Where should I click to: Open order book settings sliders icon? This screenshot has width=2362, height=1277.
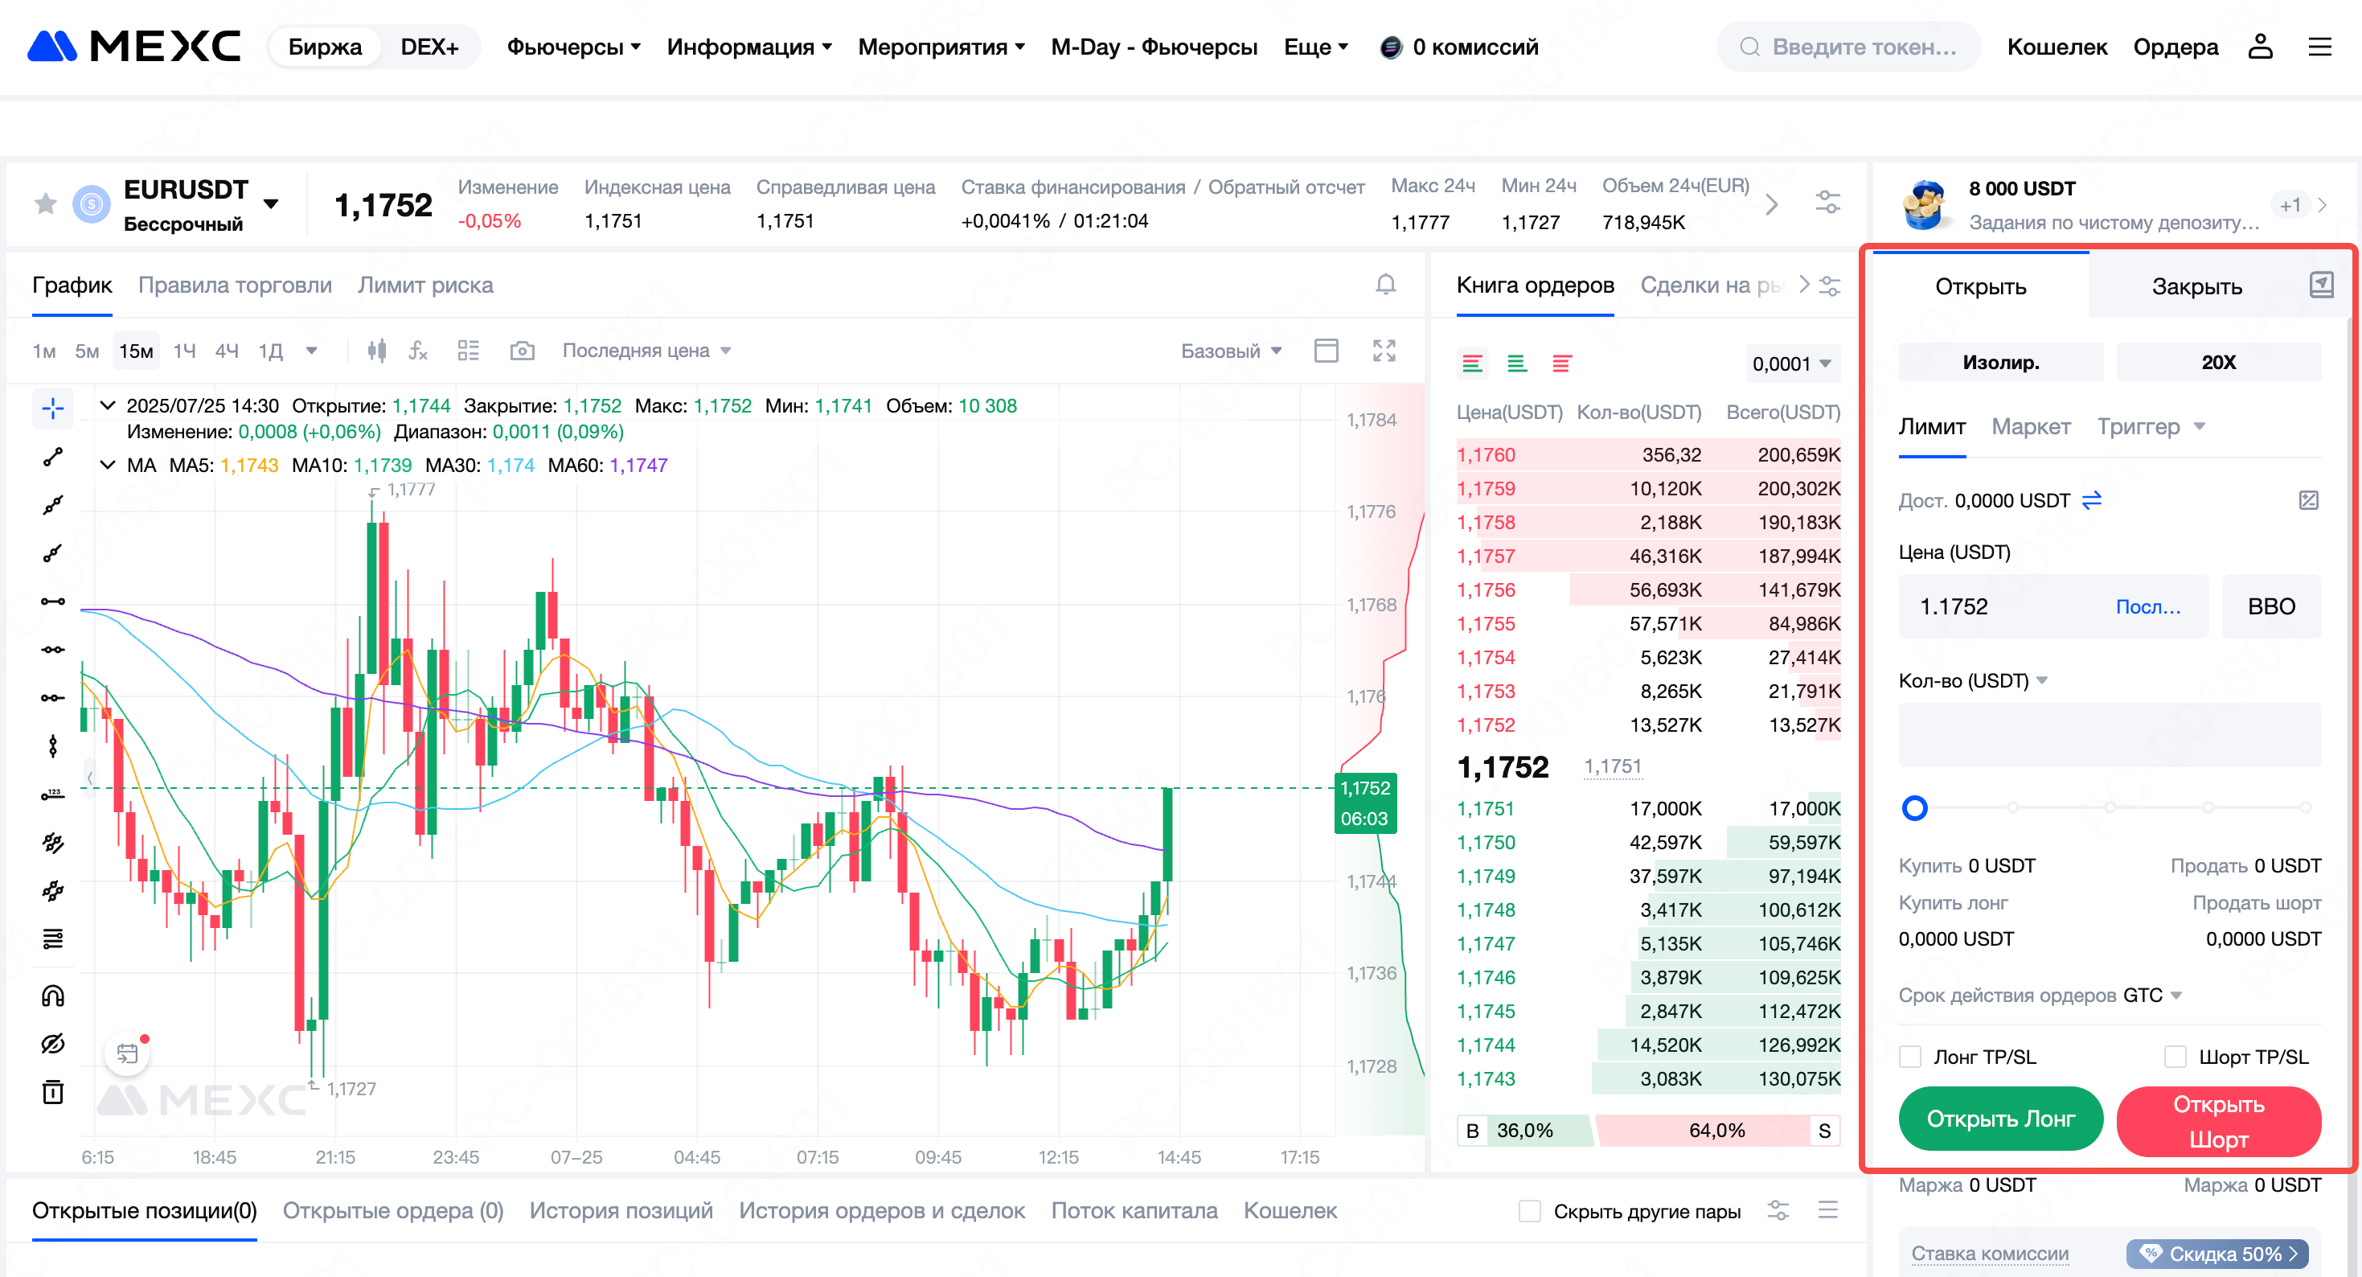pyautogui.click(x=1830, y=285)
